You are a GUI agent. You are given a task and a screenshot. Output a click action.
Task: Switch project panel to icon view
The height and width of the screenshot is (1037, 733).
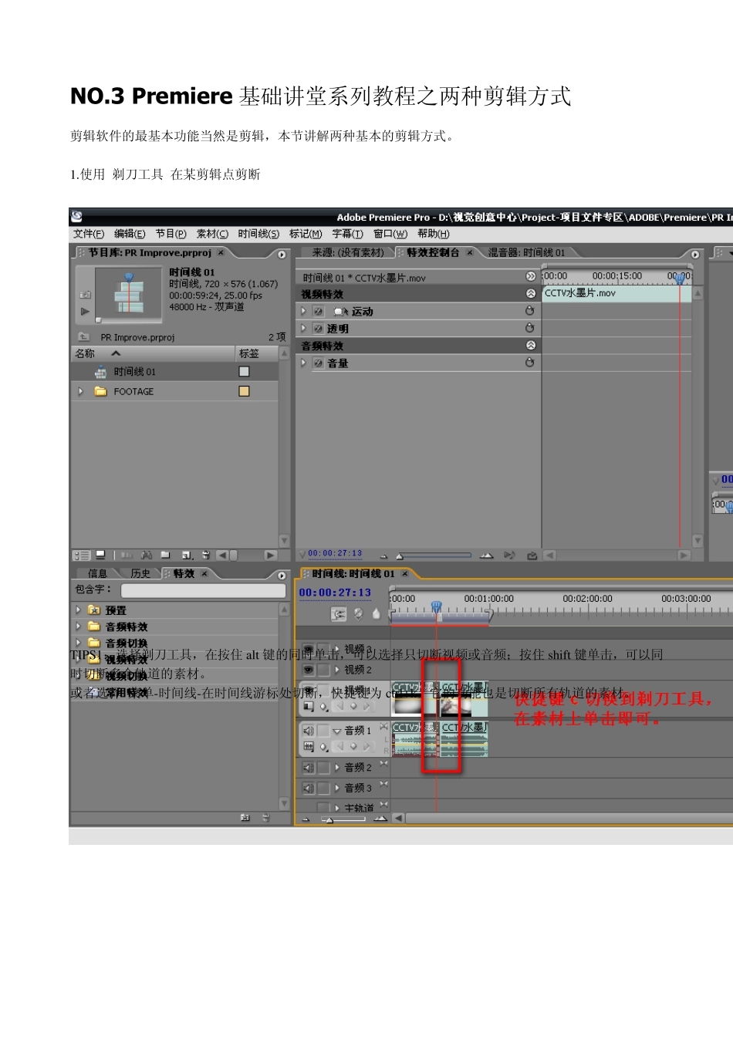(100, 555)
